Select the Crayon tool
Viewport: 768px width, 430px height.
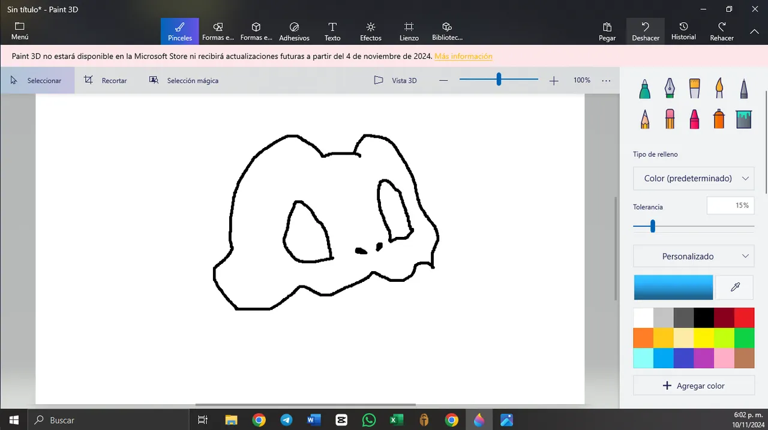pos(694,119)
